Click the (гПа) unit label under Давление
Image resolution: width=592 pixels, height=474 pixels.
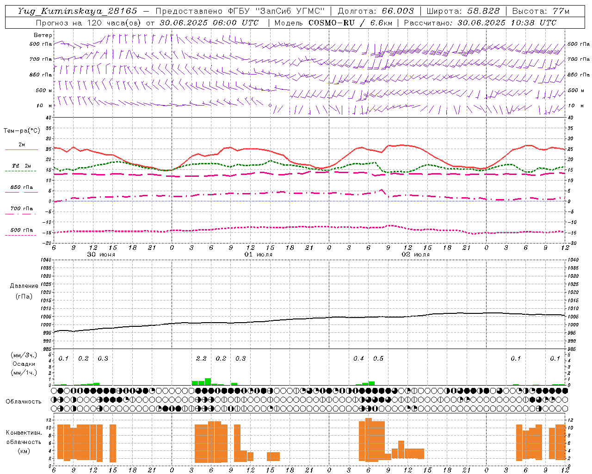[24, 296]
